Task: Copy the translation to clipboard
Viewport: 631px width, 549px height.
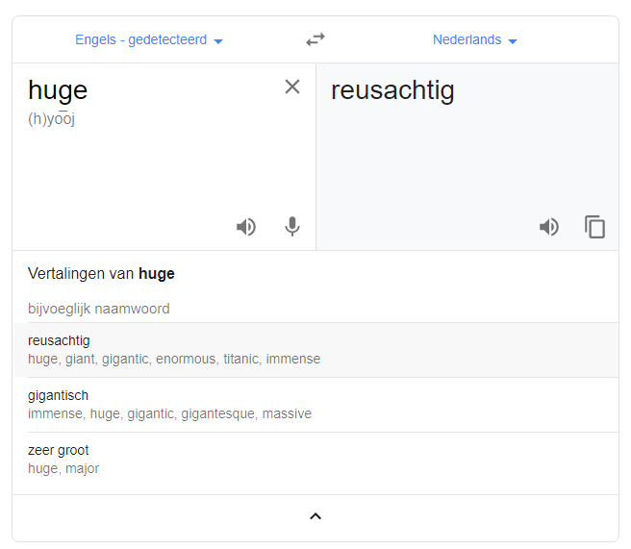Action: coord(594,227)
